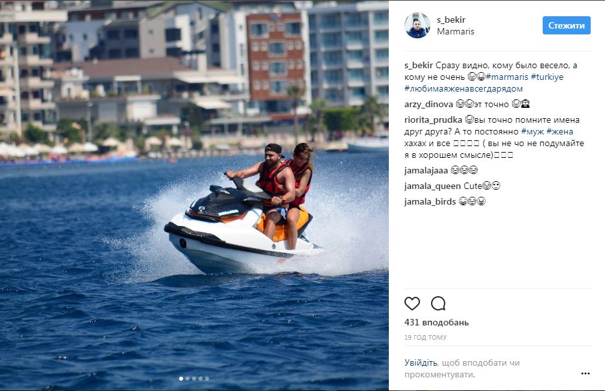Visit jamalajaaa commenter profile
Viewport: 605px width, 391px height.
point(426,170)
